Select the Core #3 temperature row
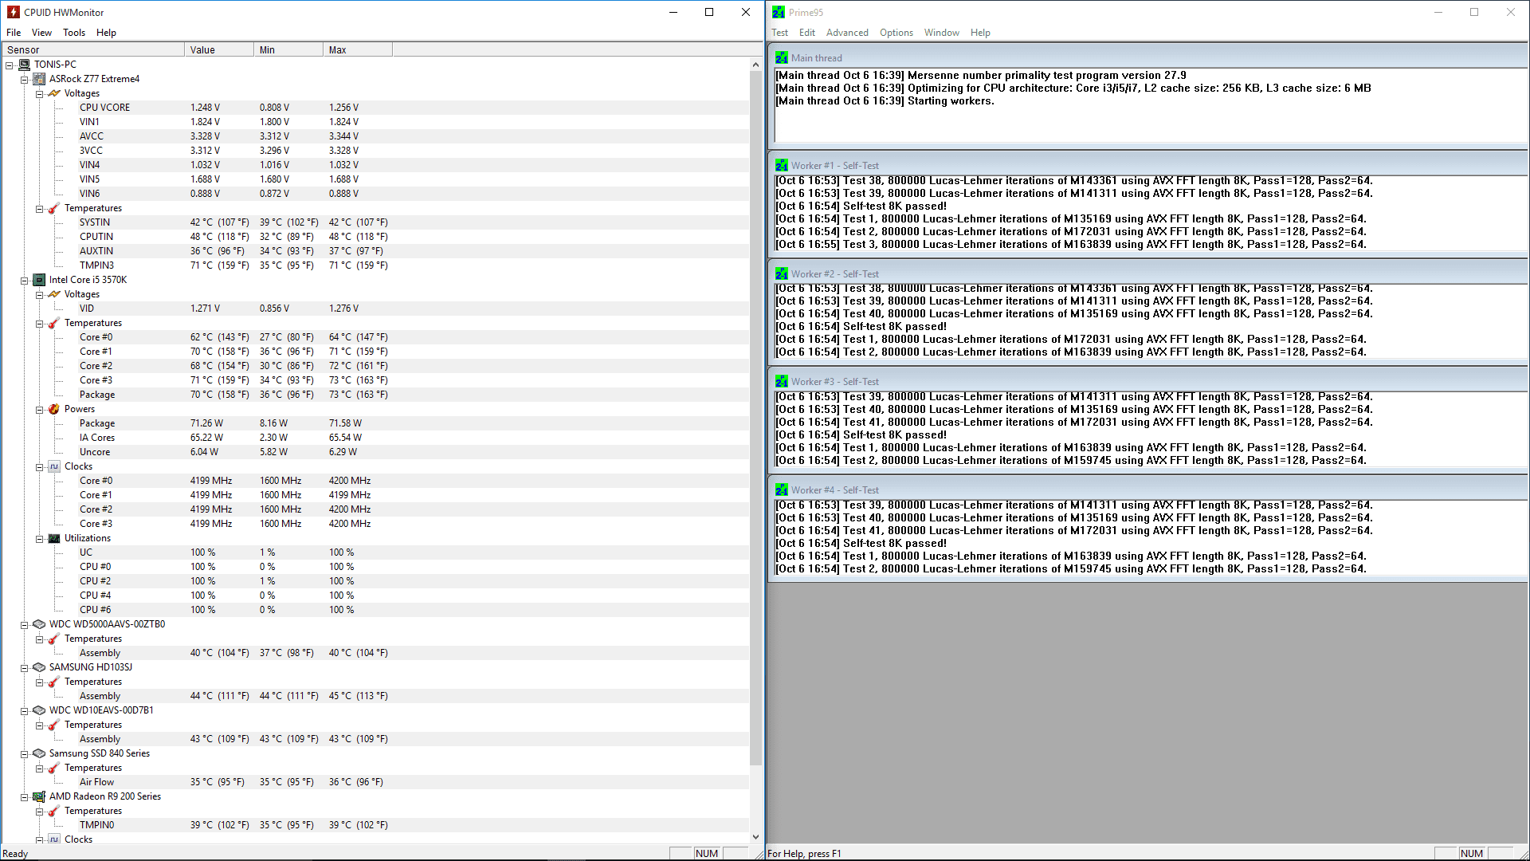 point(375,380)
